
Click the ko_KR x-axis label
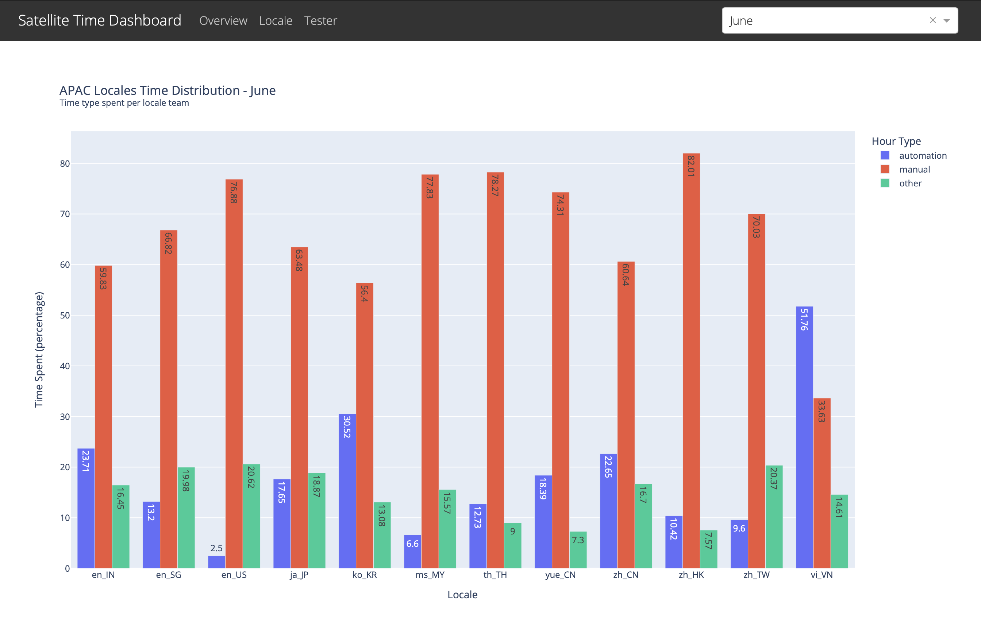pyautogui.click(x=365, y=575)
